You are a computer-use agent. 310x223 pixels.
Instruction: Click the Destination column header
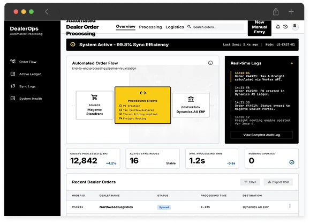[x=252, y=196]
